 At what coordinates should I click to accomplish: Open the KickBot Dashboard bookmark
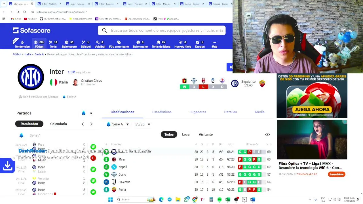coord(81,19)
